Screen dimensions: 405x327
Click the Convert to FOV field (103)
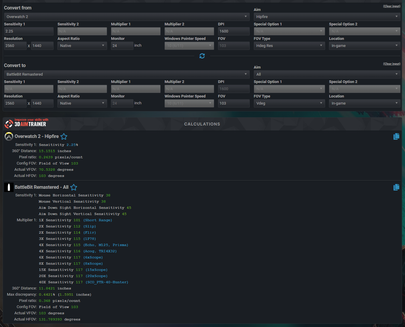tap(234, 103)
